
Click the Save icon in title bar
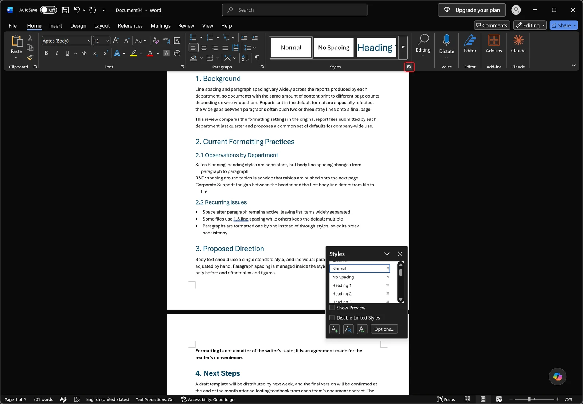pos(65,10)
